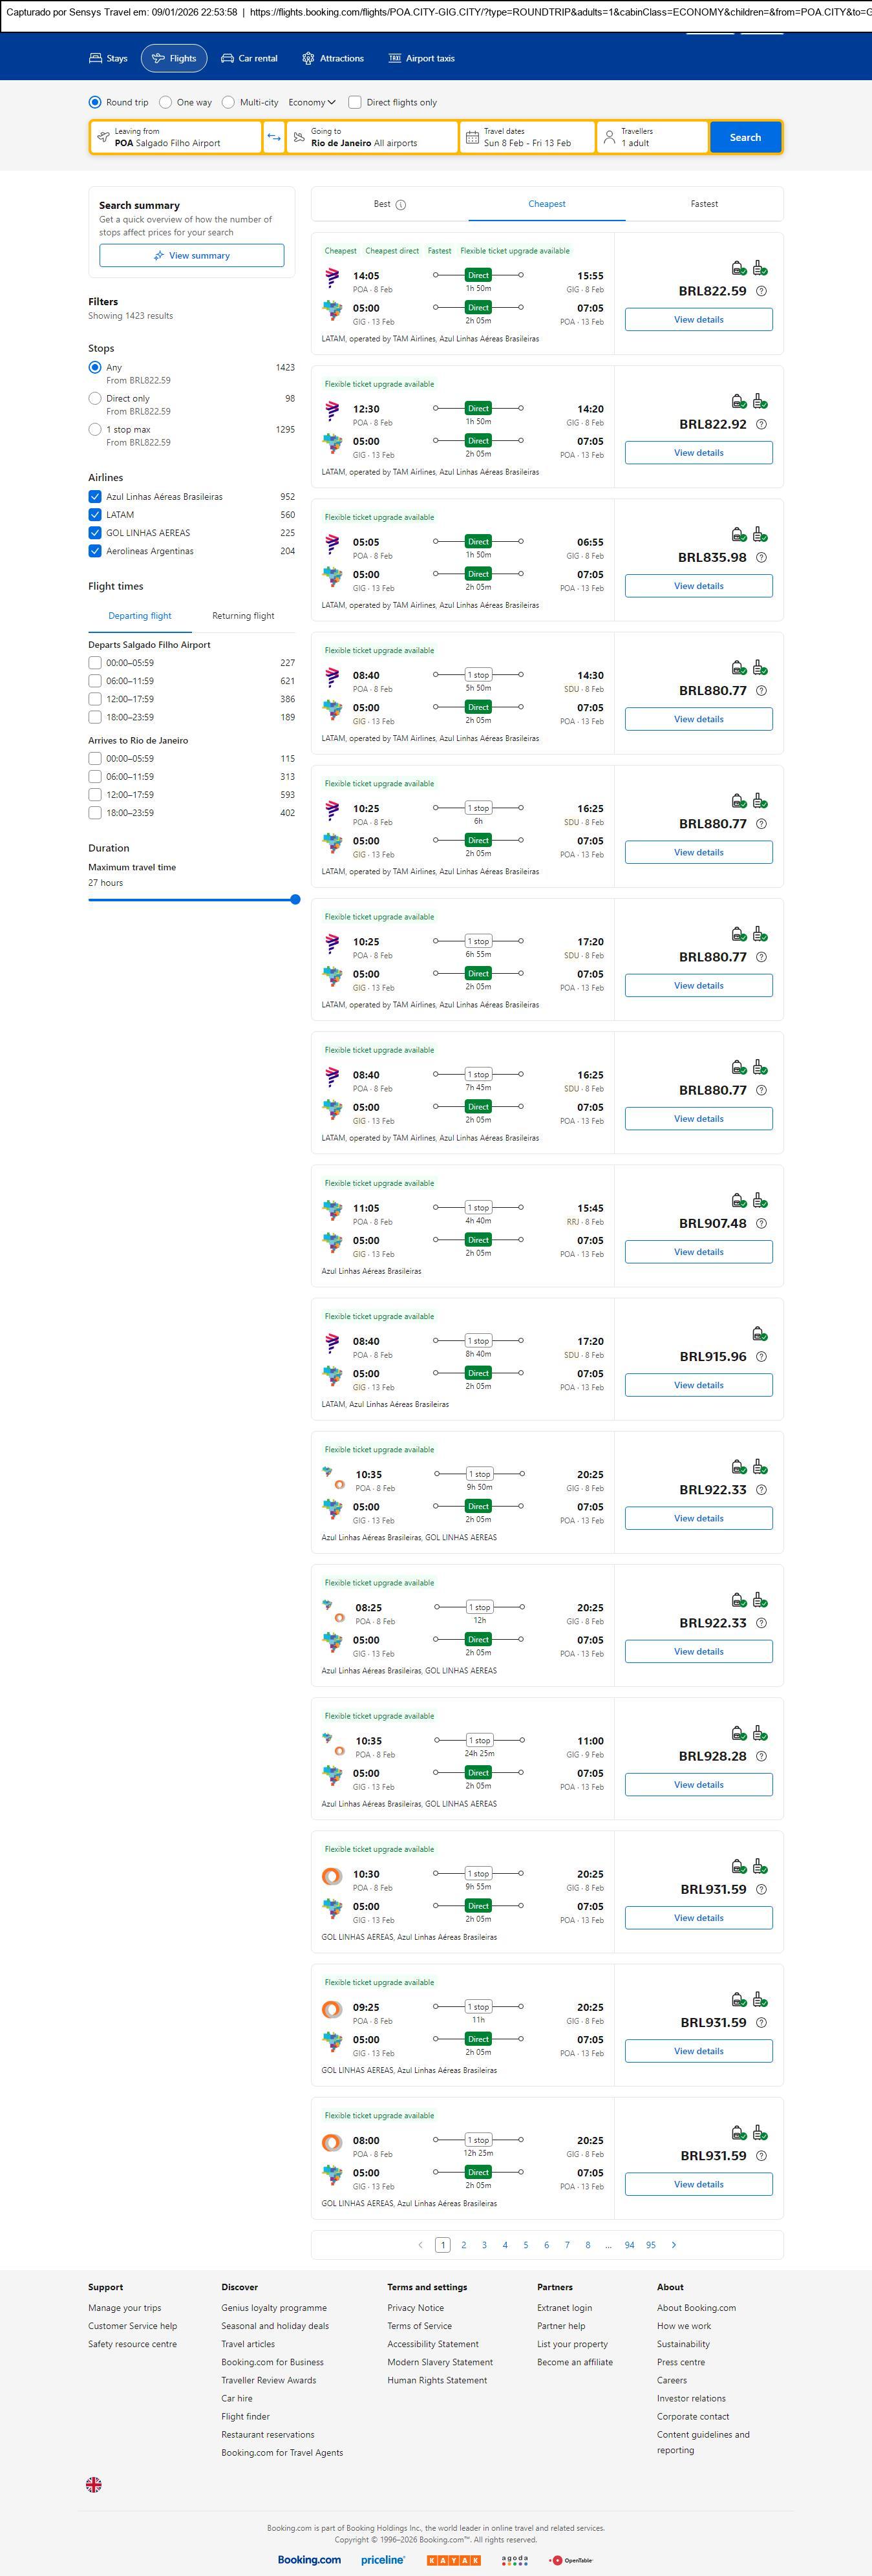Click the swap origin and destination arrows icon
872x2576 pixels.
tap(274, 137)
